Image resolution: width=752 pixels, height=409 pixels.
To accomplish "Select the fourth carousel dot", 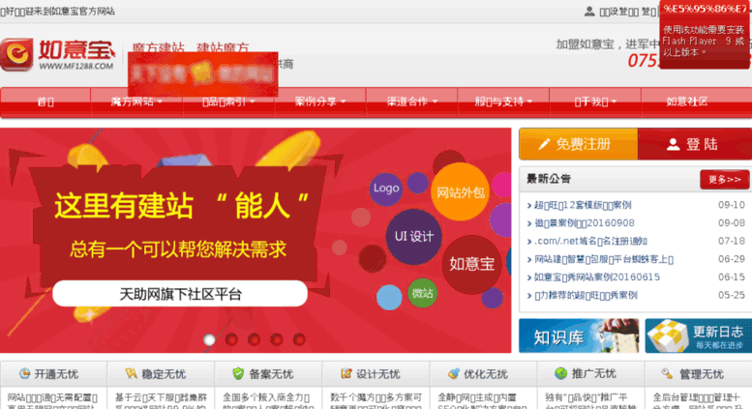I will (277, 339).
